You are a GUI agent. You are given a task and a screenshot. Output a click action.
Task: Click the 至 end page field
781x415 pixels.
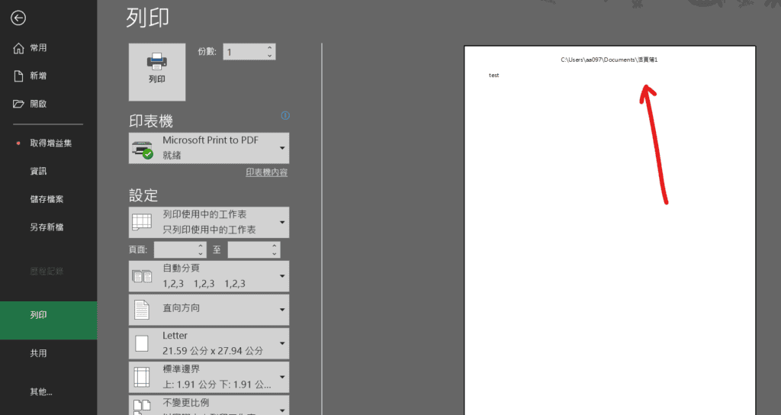pos(248,249)
